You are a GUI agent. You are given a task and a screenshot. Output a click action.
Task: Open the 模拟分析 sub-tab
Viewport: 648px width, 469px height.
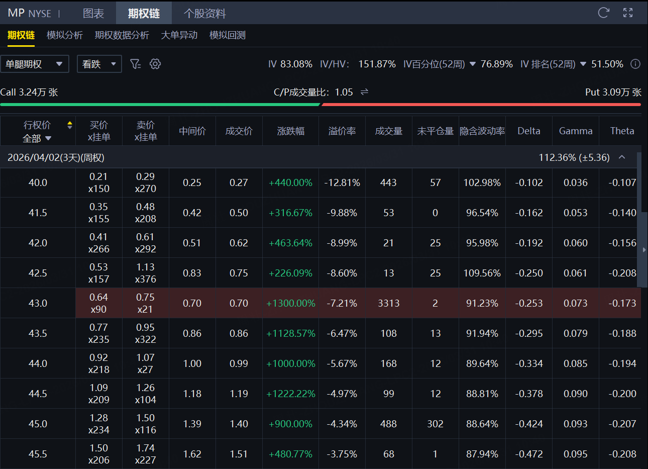(65, 35)
